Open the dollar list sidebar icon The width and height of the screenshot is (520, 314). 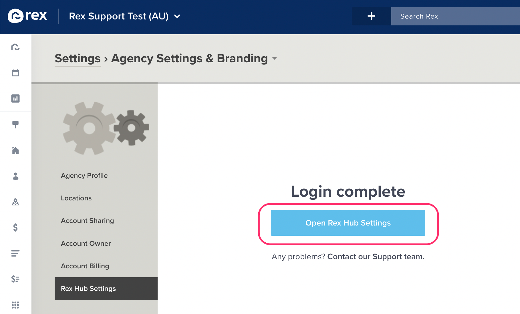coord(15,279)
